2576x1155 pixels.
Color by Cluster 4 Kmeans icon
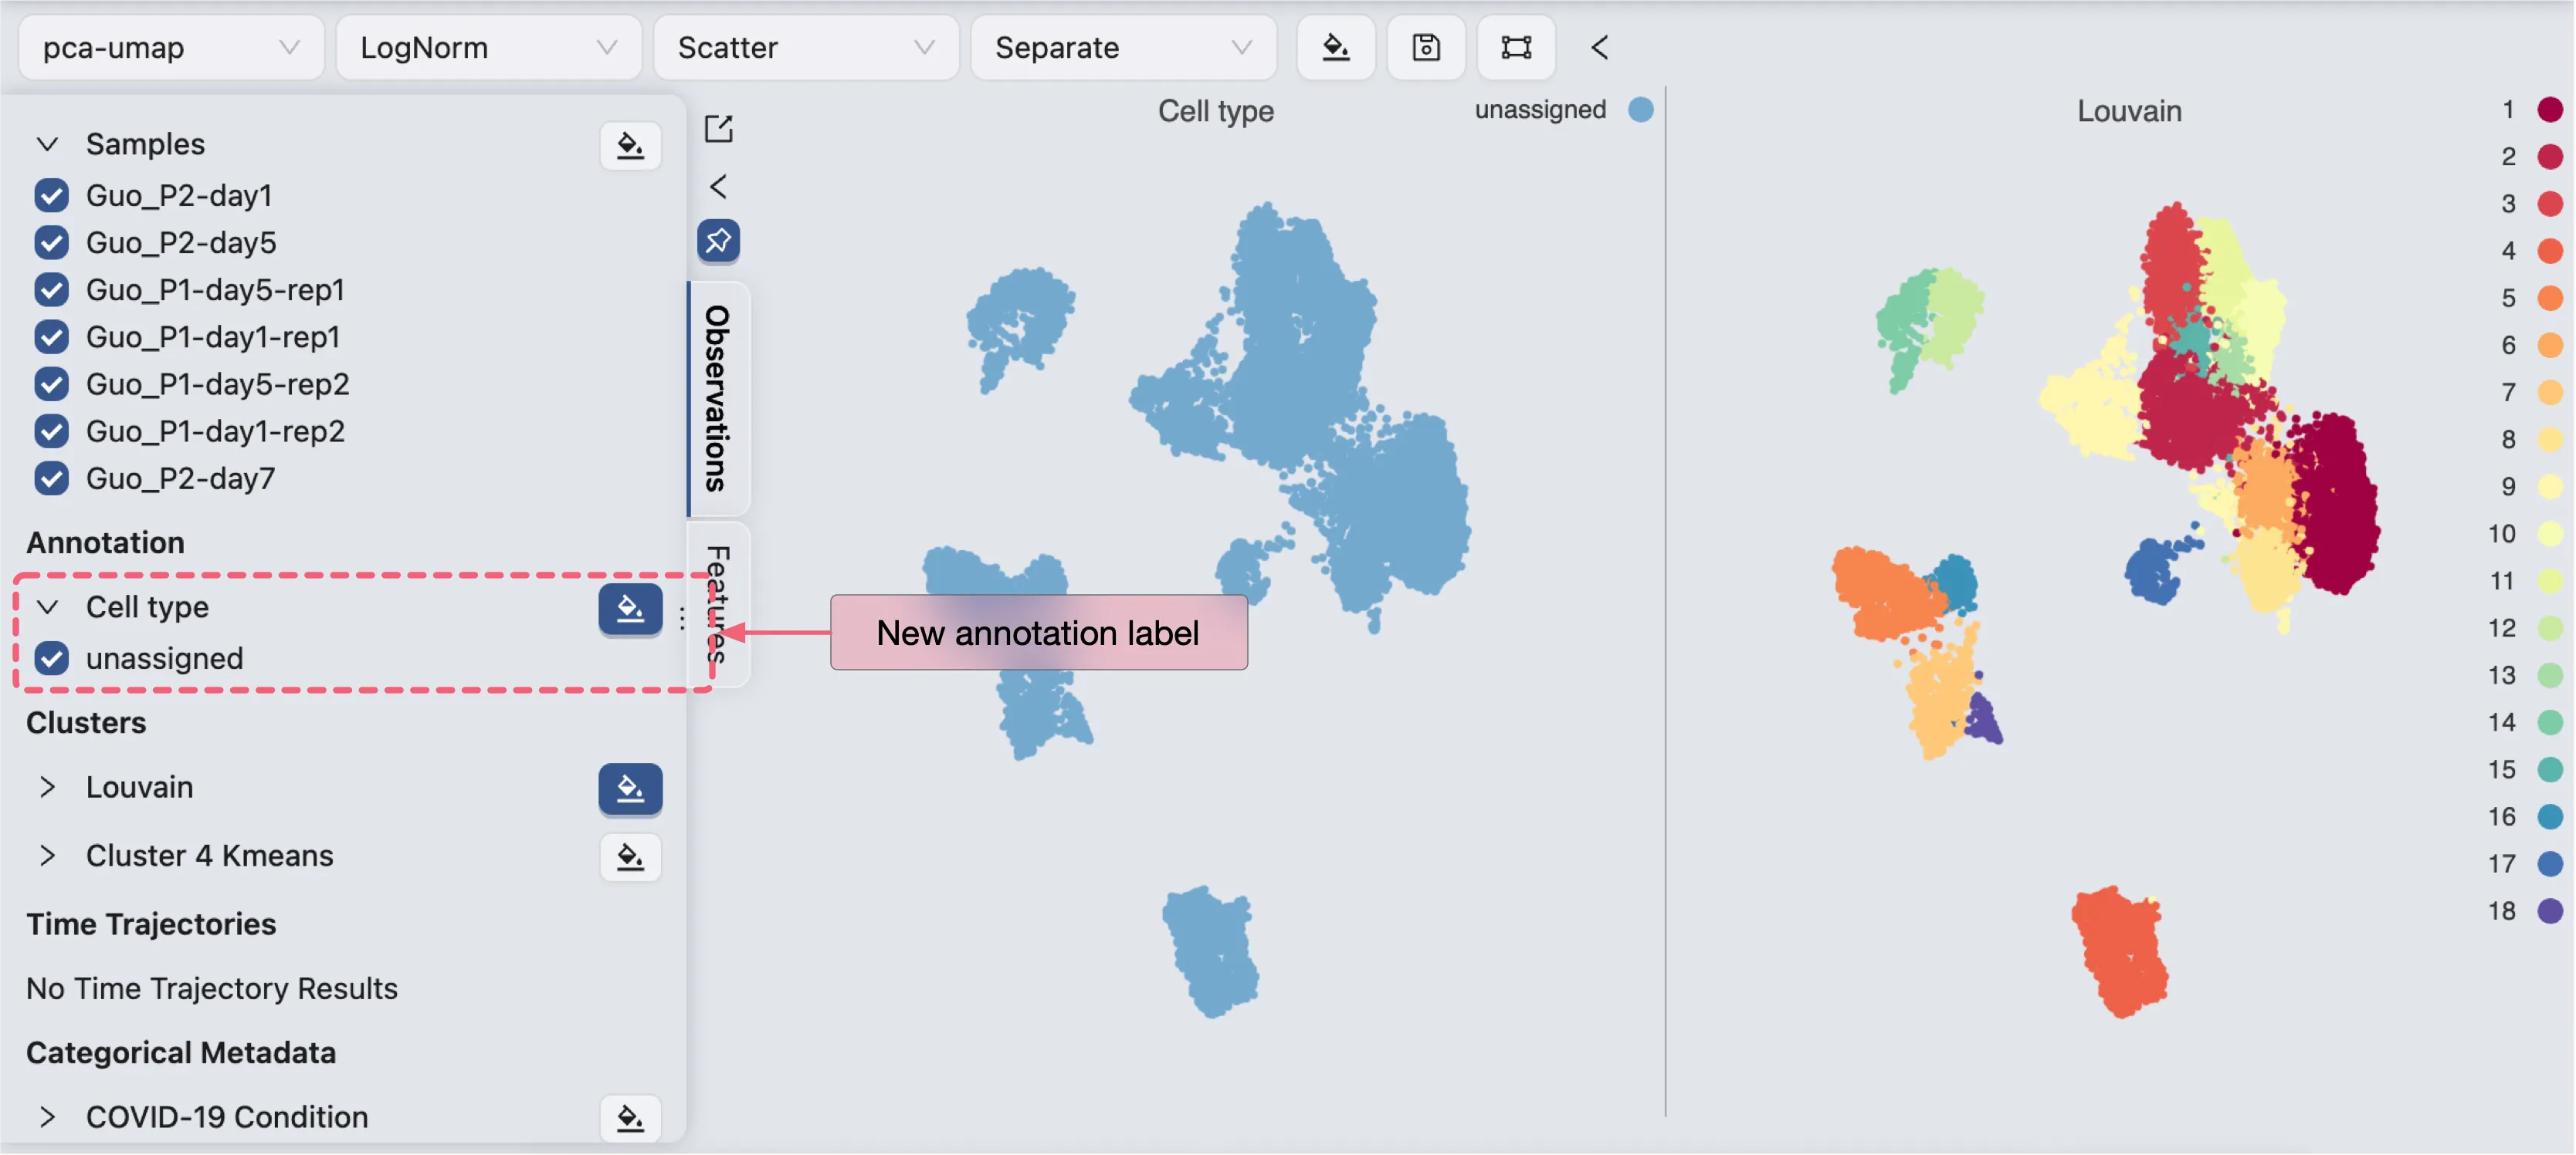pyautogui.click(x=630, y=857)
